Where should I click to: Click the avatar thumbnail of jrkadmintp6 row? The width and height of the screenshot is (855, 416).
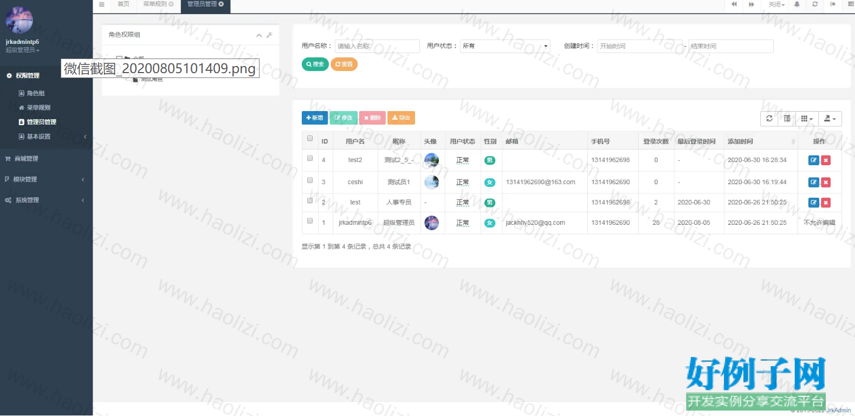(x=432, y=223)
